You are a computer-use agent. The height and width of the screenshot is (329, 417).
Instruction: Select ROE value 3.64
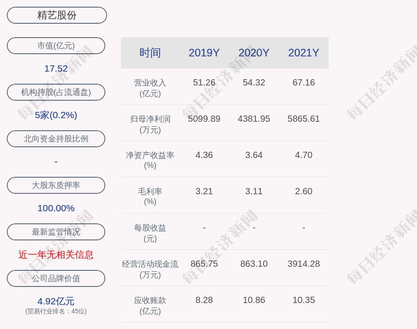(254, 155)
